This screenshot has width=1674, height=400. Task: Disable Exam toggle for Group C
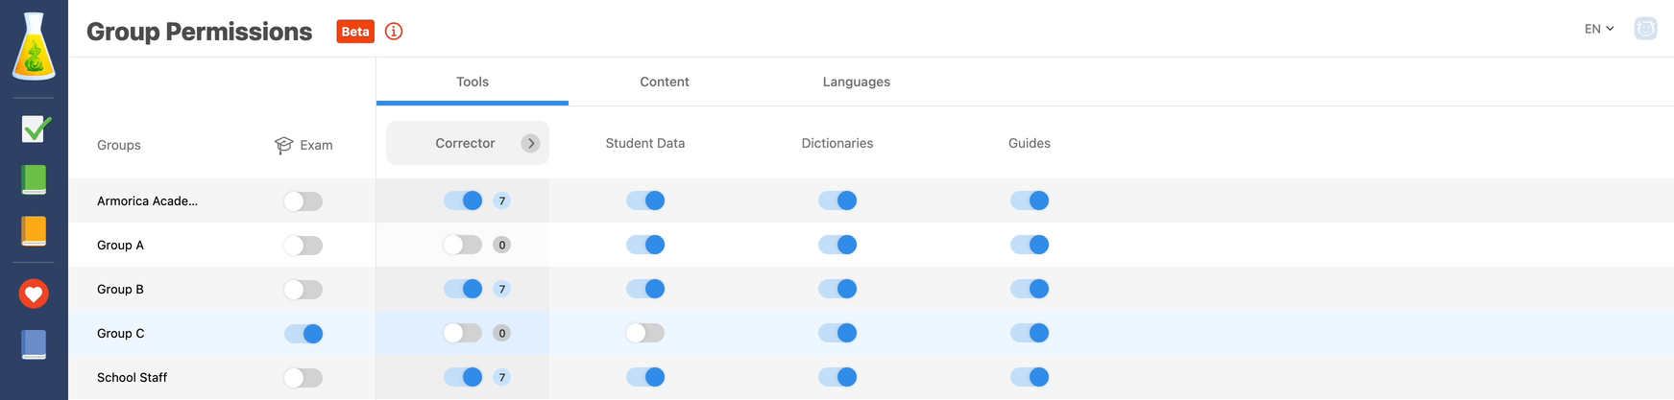[303, 334]
